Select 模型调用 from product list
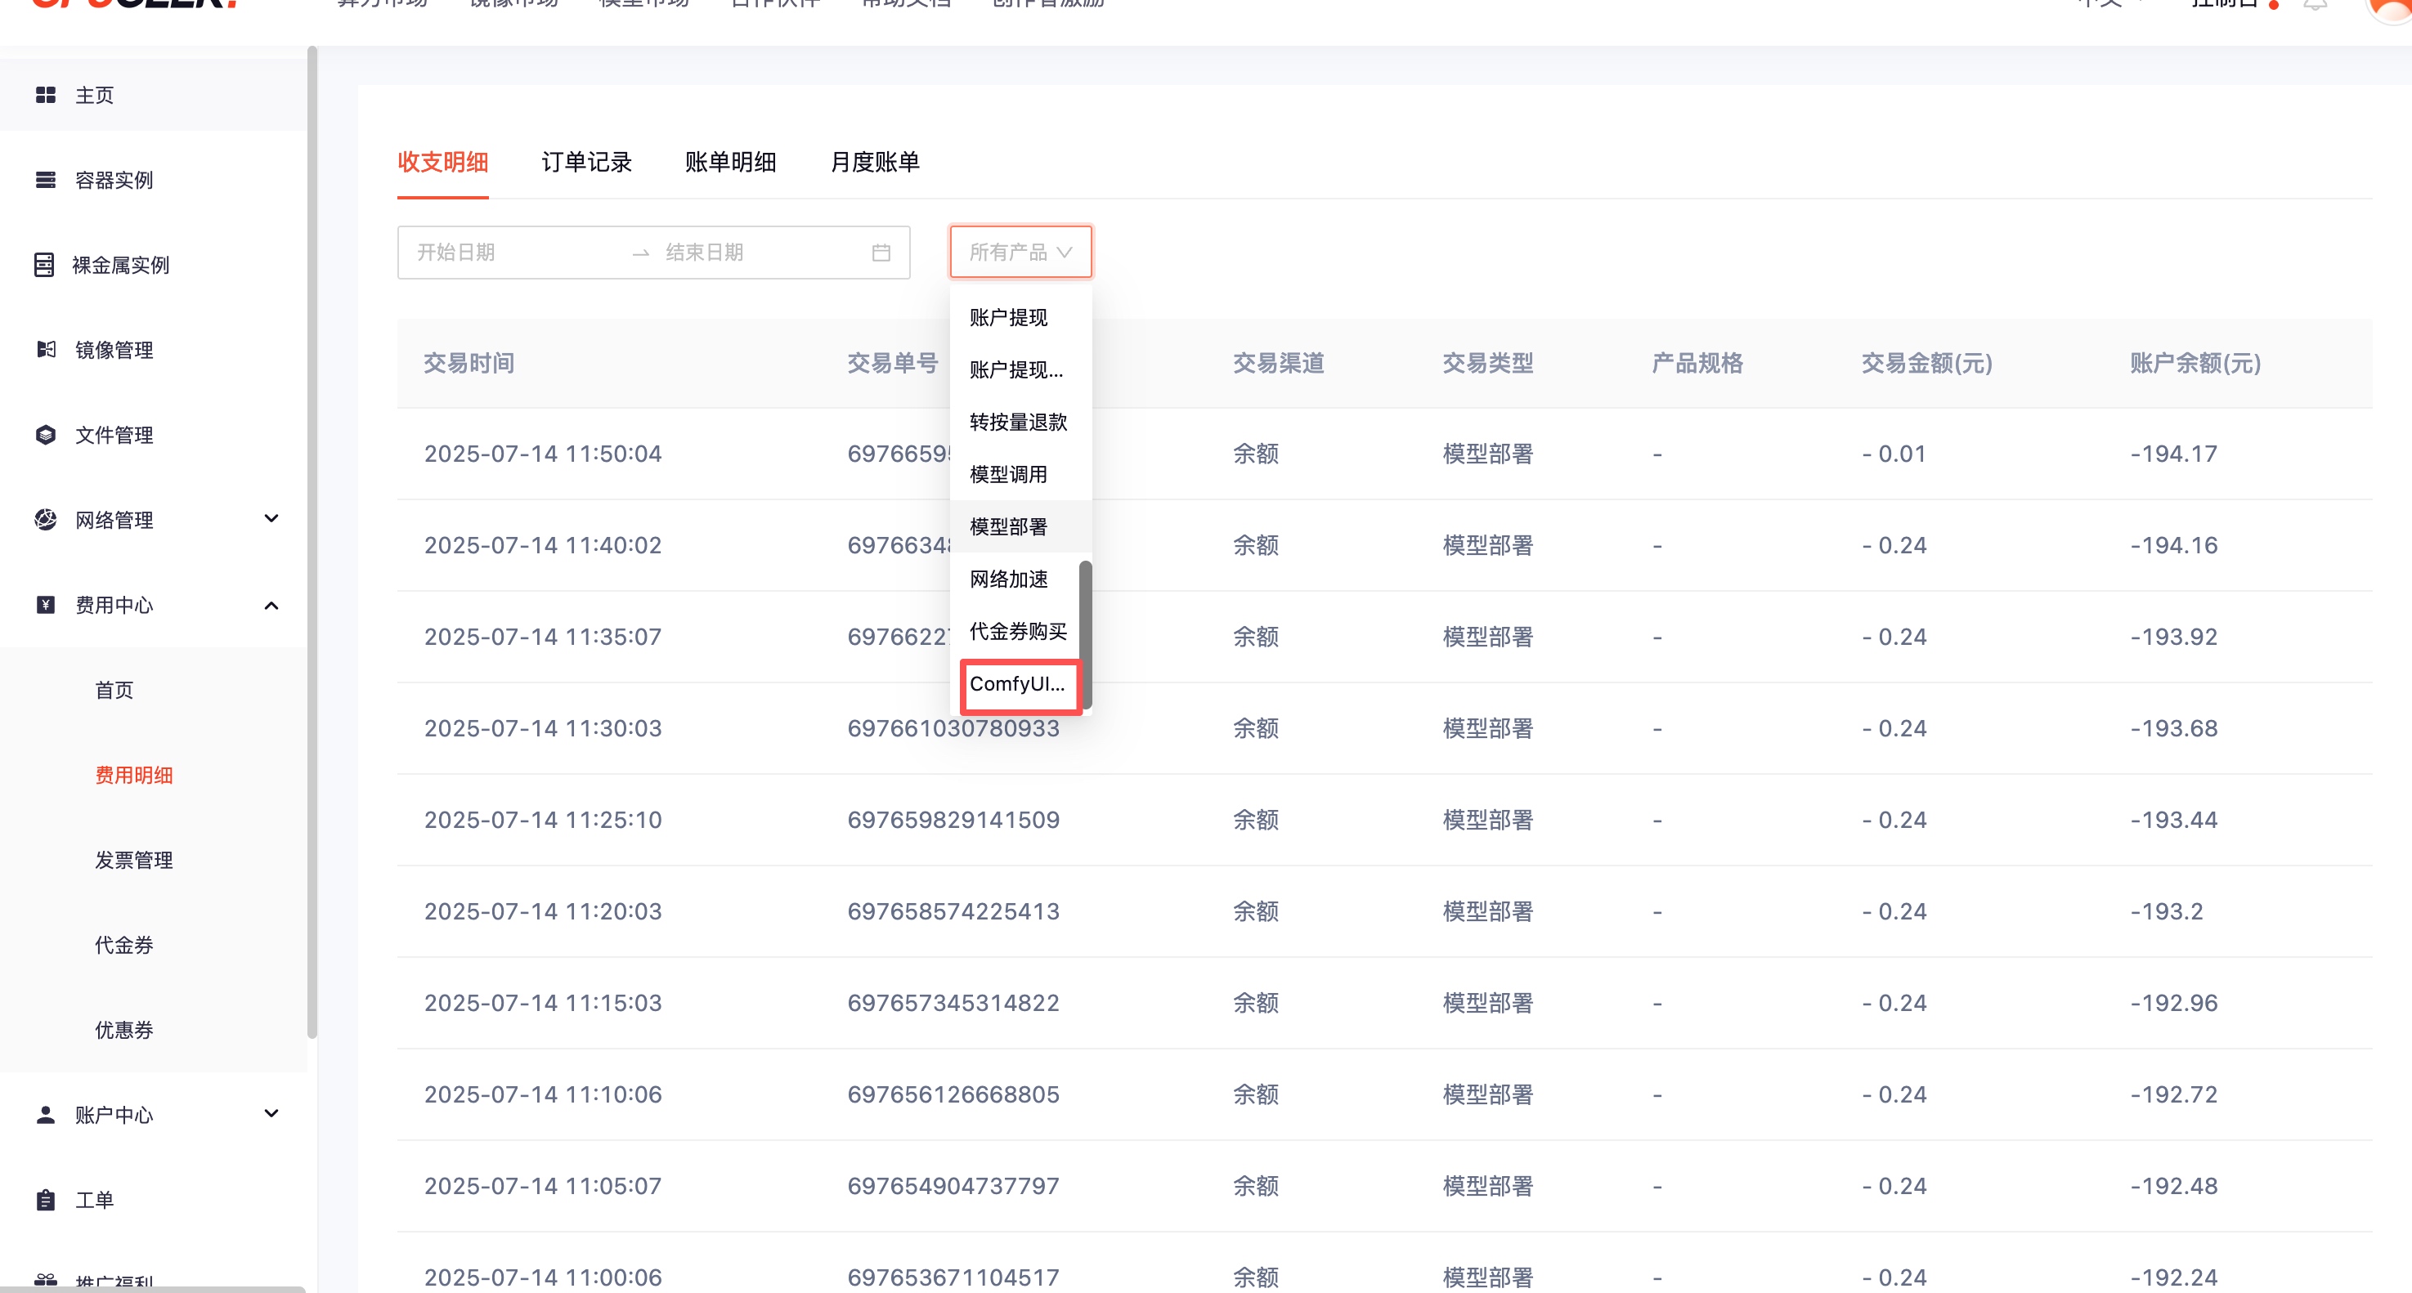This screenshot has width=2412, height=1293. [x=1008, y=475]
